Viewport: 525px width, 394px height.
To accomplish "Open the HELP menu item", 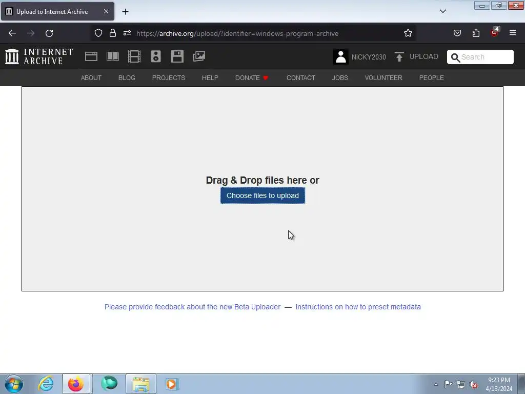I will click(x=210, y=78).
